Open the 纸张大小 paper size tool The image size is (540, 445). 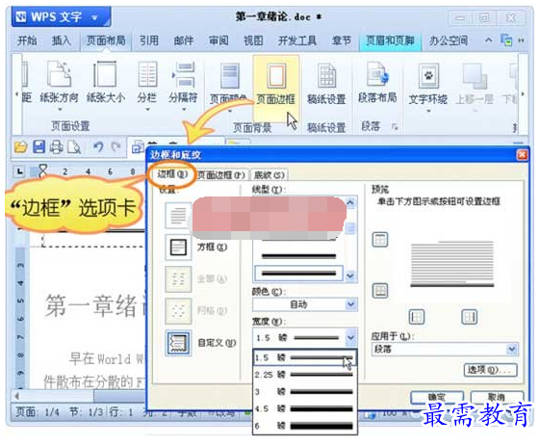coord(105,83)
